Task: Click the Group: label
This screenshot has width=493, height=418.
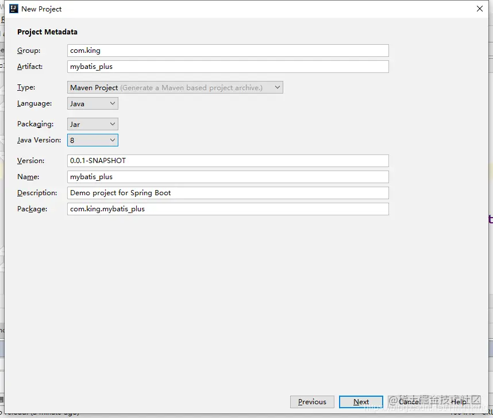Action: coord(29,51)
